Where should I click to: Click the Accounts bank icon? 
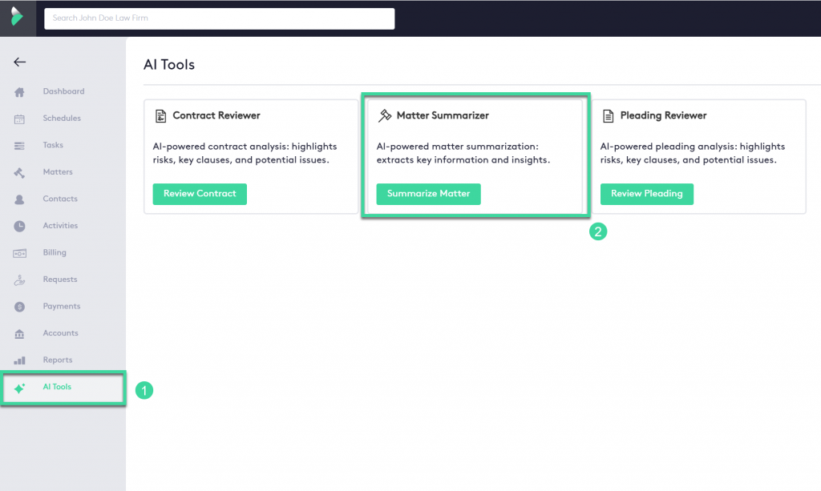20,333
